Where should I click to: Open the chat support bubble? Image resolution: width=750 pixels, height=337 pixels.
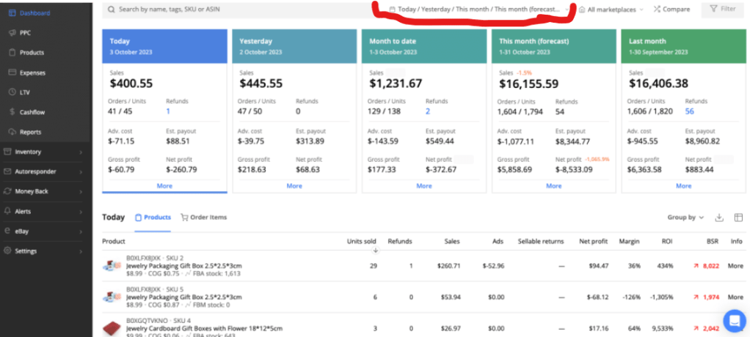pos(733,320)
